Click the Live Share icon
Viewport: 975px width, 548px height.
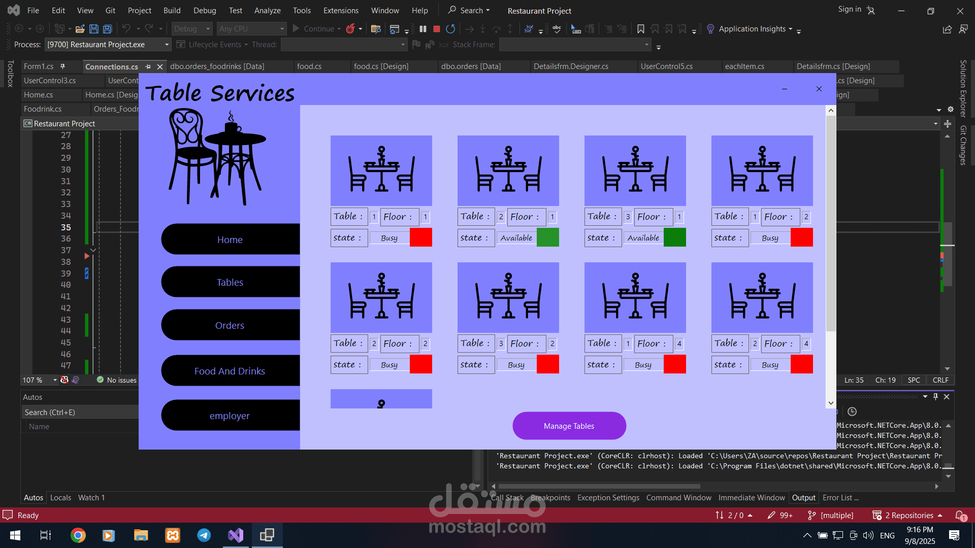[947, 29]
